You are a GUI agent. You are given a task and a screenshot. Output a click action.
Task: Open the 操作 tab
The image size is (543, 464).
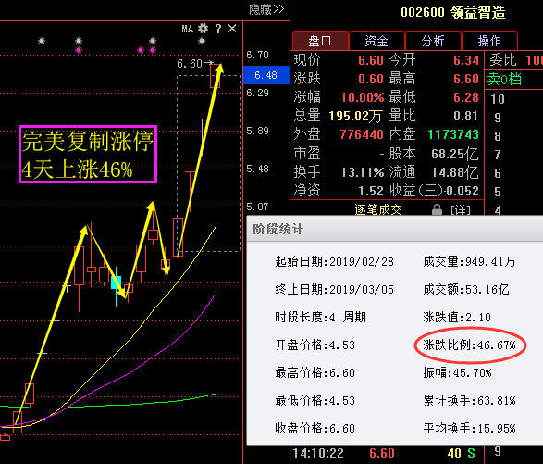point(489,41)
